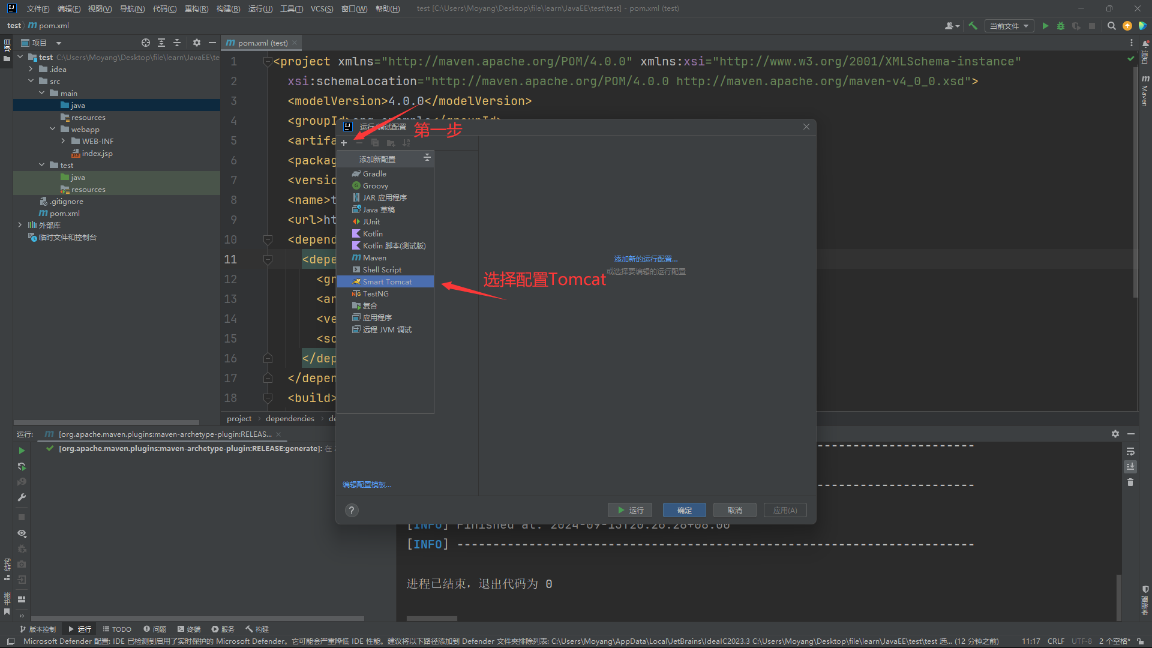This screenshot has height=648, width=1152.
Task: Select Maven from configuration list
Action: 374,257
